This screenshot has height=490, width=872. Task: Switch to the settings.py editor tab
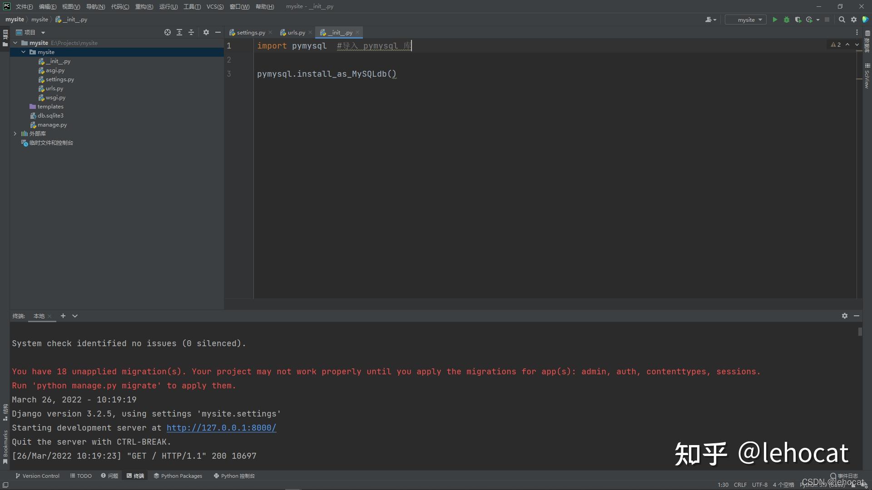tap(250, 33)
